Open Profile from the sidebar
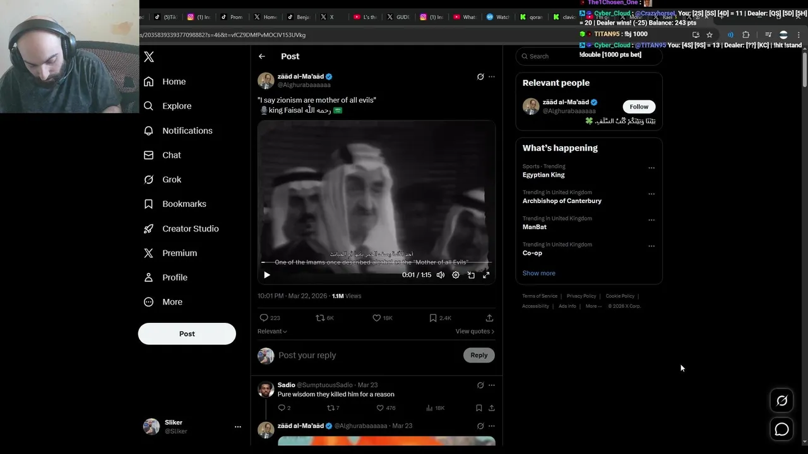Viewport: 808px width, 454px height. click(x=165, y=277)
